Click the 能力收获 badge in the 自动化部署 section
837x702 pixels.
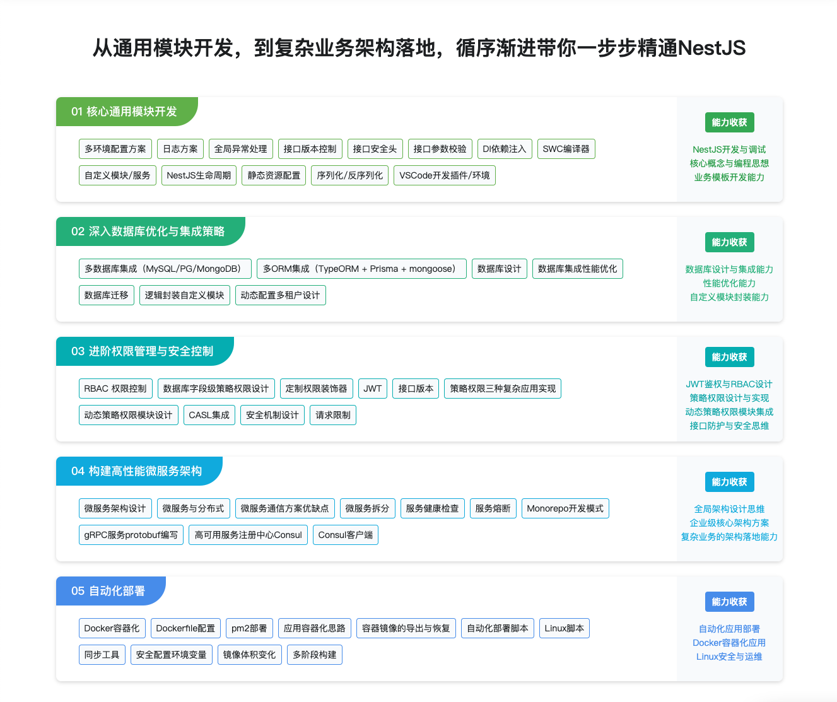pyautogui.click(x=729, y=602)
